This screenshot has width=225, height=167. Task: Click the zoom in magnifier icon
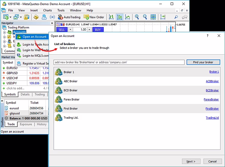[x=137, y=17]
